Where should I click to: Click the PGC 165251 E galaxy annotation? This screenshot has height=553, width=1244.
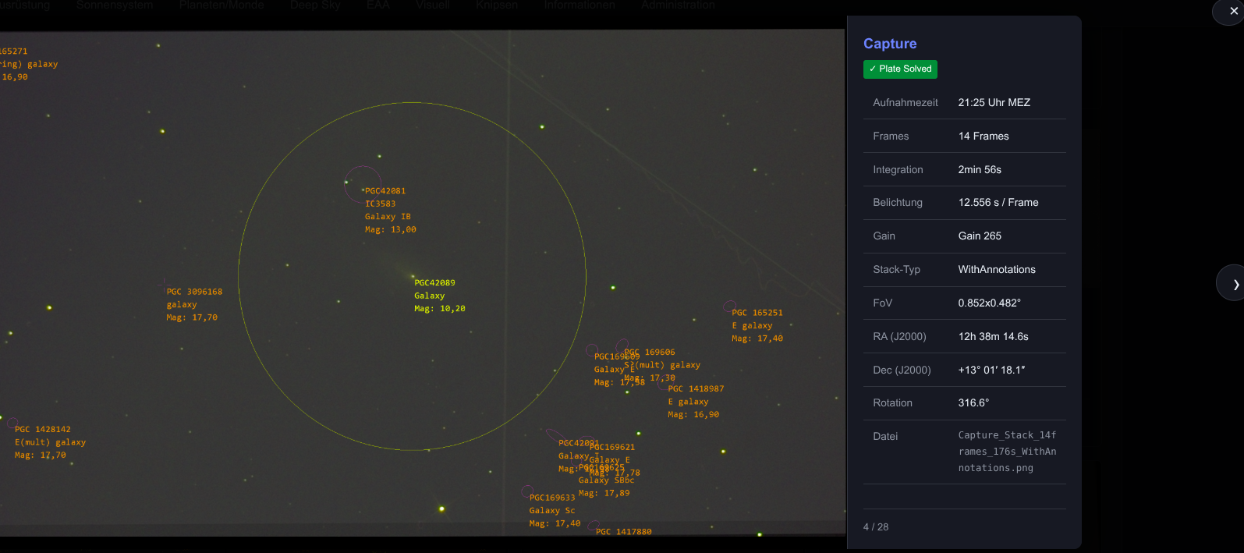(x=757, y=325)
